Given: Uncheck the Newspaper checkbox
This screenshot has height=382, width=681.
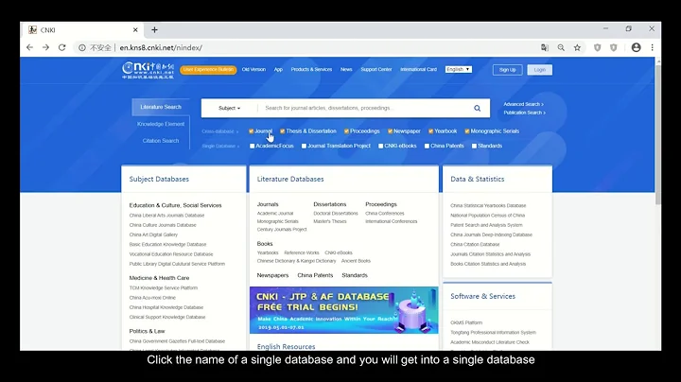Looking at the screenshot, I should (390, 131).
